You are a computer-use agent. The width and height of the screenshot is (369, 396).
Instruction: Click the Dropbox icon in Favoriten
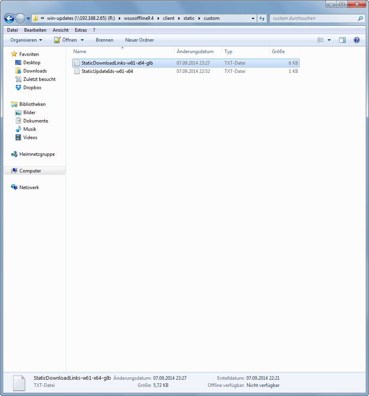(18, 88)
